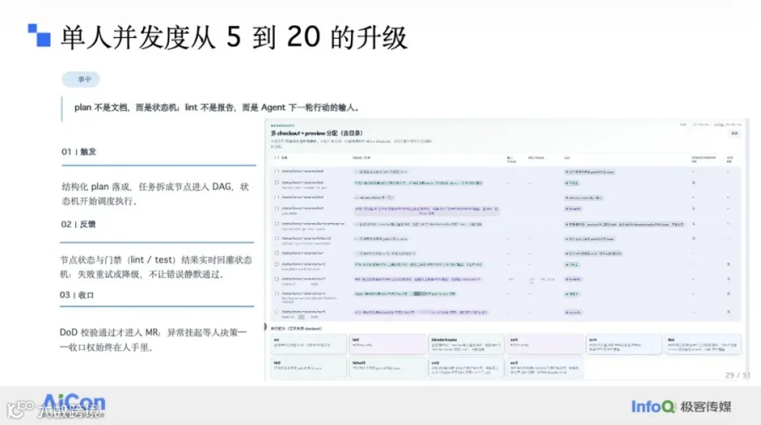Click the InfoQ 极客传媒 logo
This screenshot has height=425, width=761.
point(681,406)
